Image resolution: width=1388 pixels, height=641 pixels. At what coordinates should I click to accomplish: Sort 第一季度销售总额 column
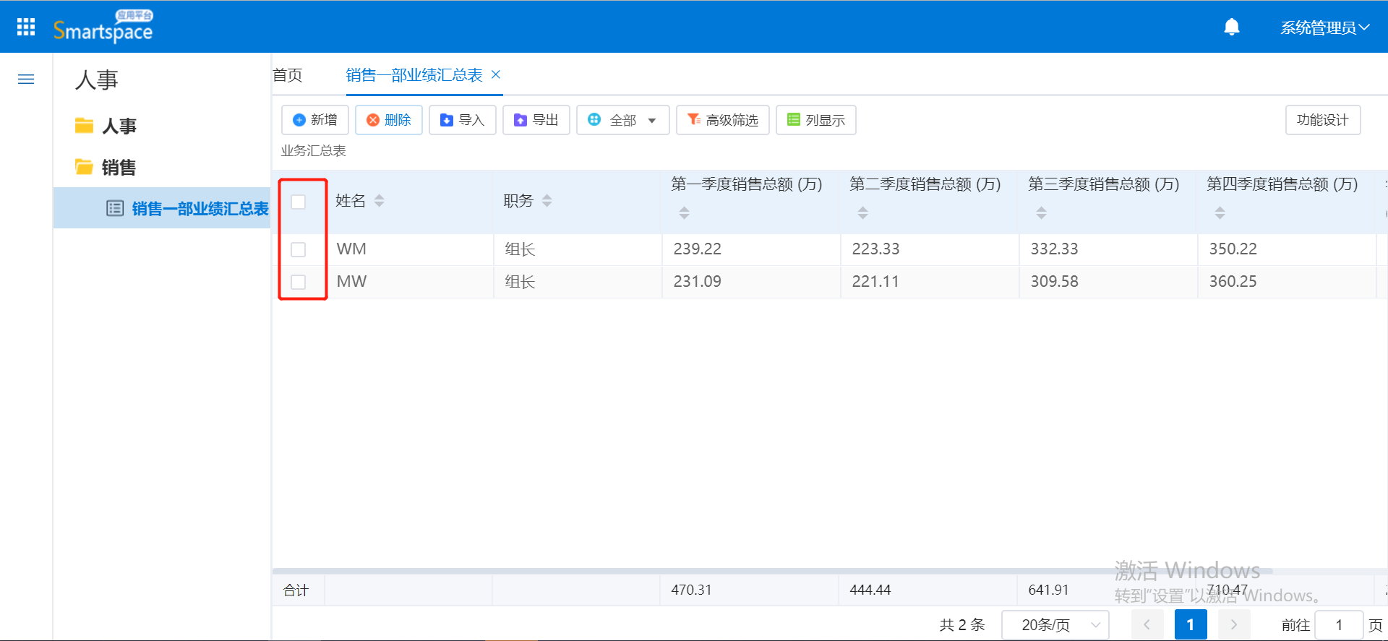point(685,213)
